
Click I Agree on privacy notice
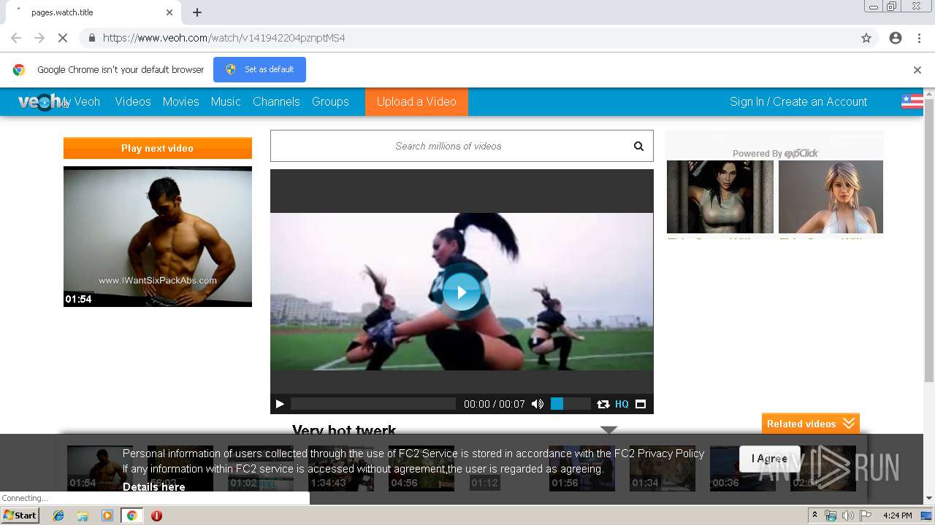pos(769,459)
